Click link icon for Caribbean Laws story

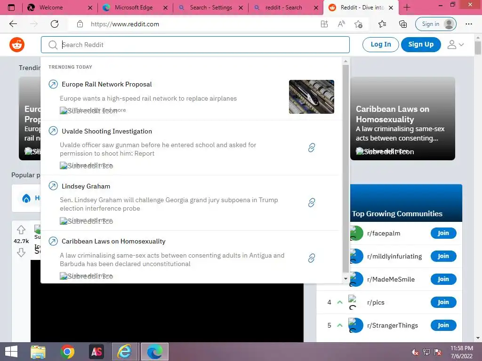tap(312, 258)
